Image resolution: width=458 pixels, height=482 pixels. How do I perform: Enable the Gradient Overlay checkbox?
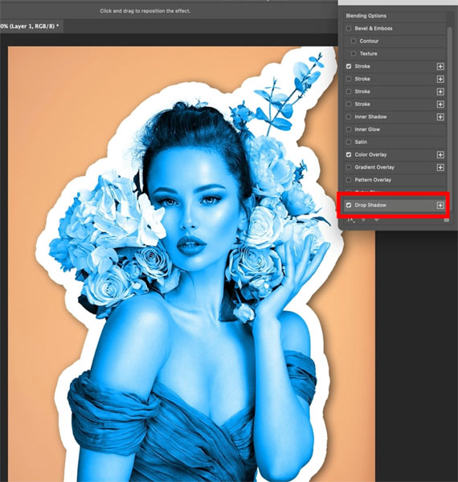pyautogui.click(x=349, y=167)
